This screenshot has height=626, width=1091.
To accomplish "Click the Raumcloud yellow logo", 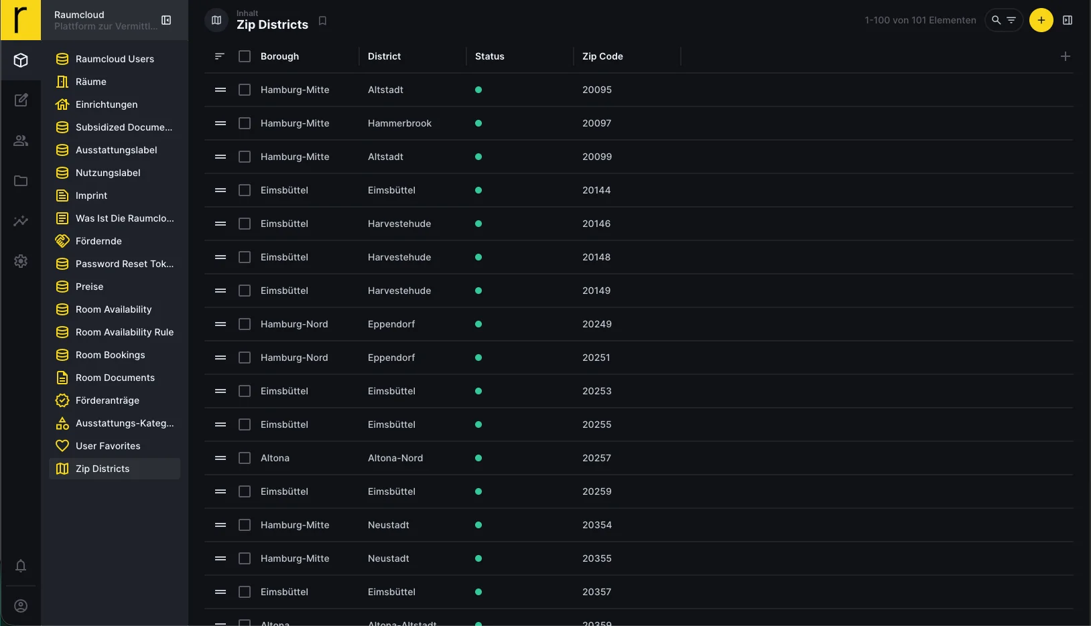I will click(21, 20).
